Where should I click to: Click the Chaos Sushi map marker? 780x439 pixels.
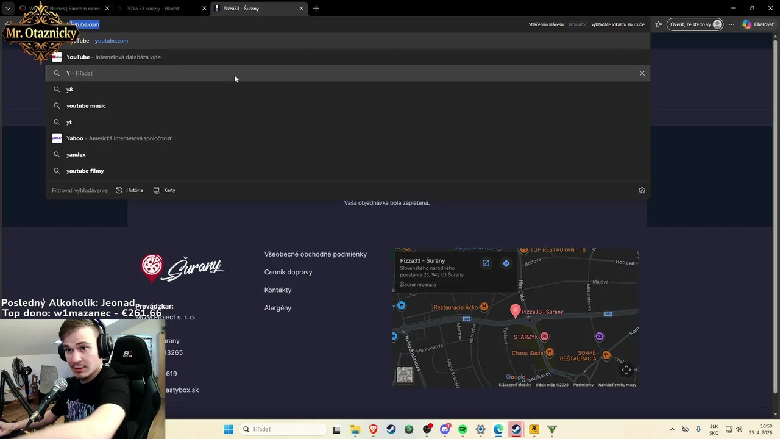[x=550, y=352]
